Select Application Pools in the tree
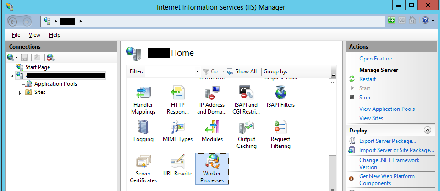Screen dimensions: 440x191 tap(55, 84)
